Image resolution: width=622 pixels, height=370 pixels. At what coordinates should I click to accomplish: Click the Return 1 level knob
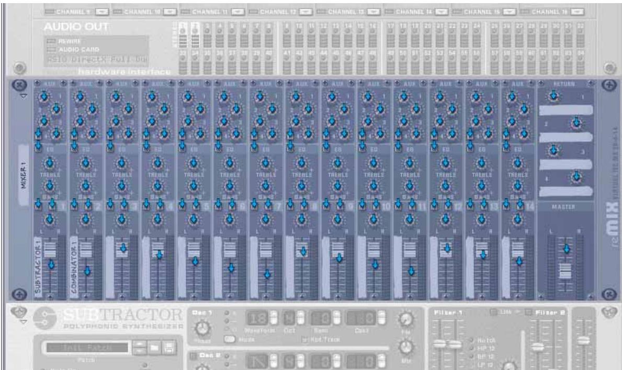pos(554,96)
